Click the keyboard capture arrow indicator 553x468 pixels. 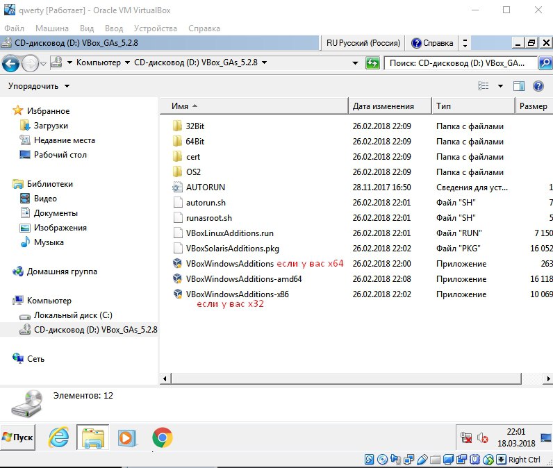[501, 460]
